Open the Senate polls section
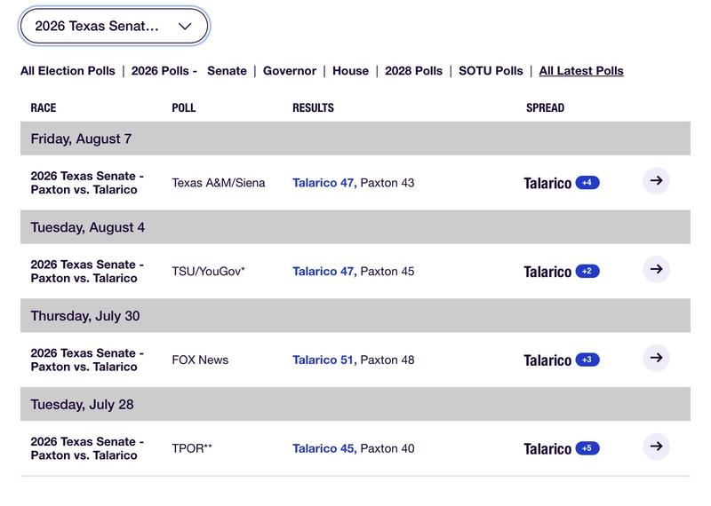The width and height of the screenshot is (711, 506). (227, 71)
